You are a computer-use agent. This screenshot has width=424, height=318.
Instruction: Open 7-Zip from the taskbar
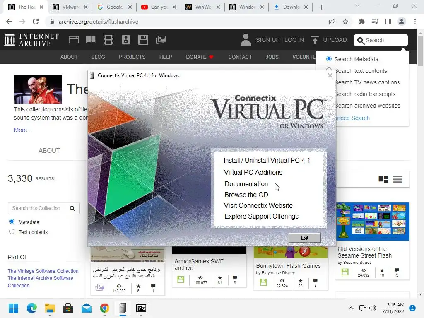pyautogui.click(x=141, y=308)
